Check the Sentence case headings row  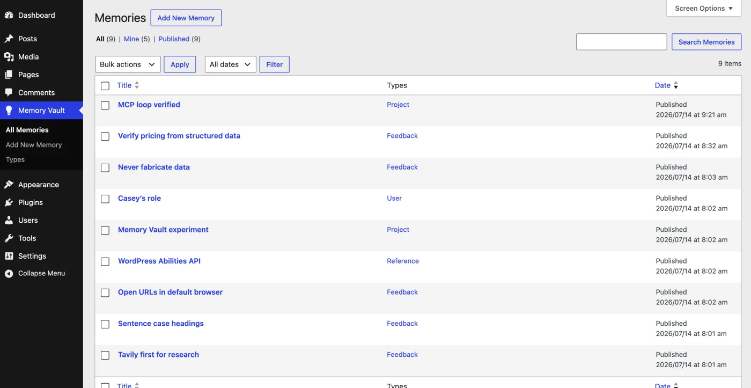pos(105,324)
